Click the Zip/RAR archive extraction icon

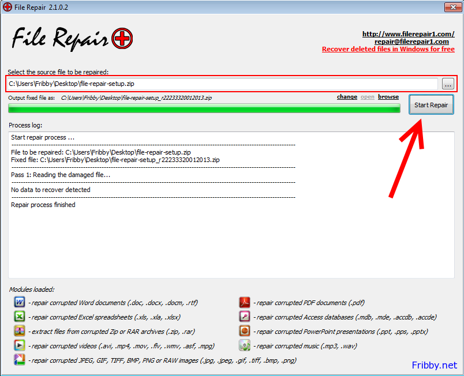point(20,331)
